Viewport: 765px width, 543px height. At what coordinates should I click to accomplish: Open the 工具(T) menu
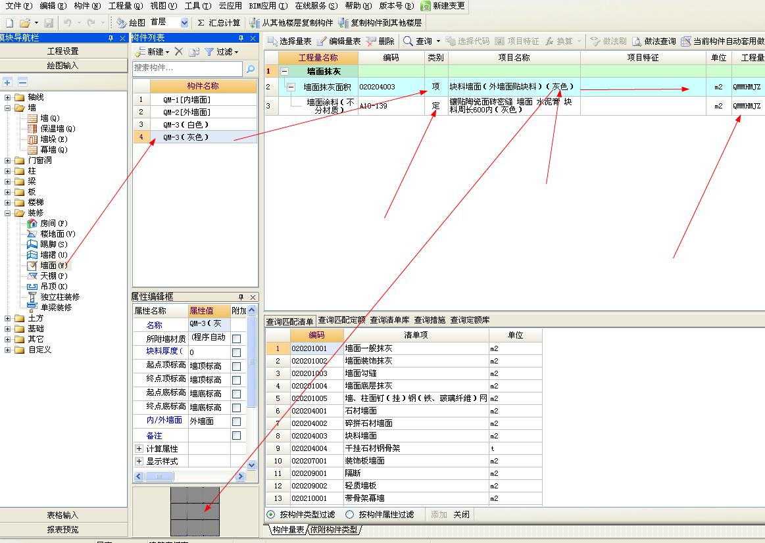point(198,6)
